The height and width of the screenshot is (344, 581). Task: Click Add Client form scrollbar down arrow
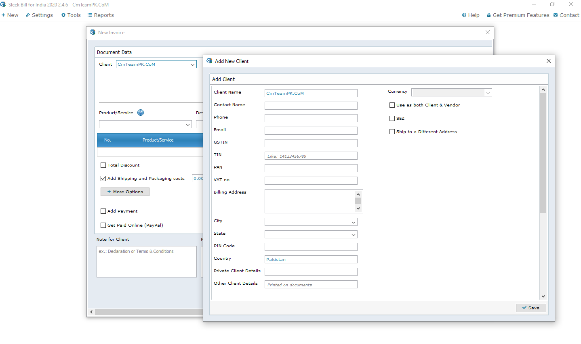[x=543, y=296]
